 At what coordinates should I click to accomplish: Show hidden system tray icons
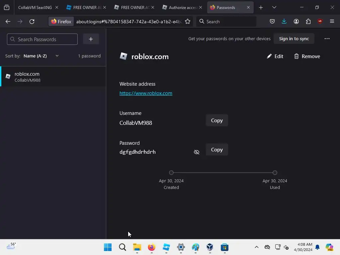click(257, 247)
